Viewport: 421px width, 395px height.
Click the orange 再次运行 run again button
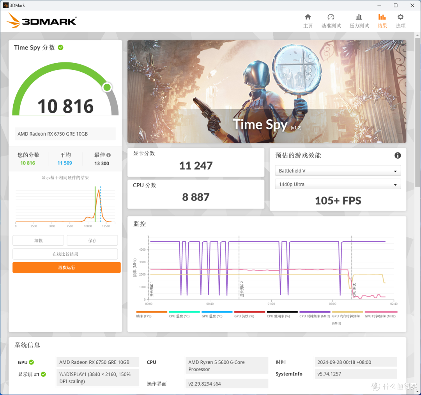point(67,267)
